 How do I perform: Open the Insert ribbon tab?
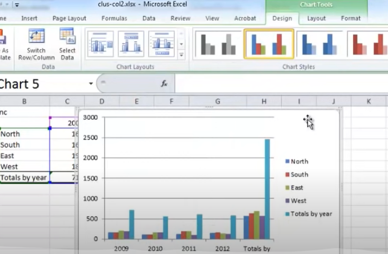(29, 18)
